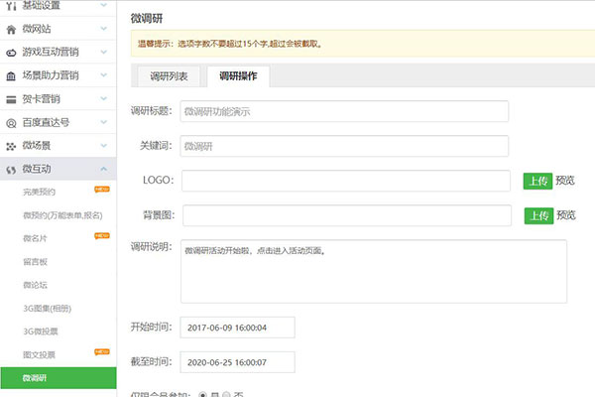
Task: Expand the 百度直达号 chevron
Action: tap(103, 122)
